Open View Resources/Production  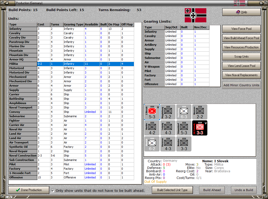[241, 47]
